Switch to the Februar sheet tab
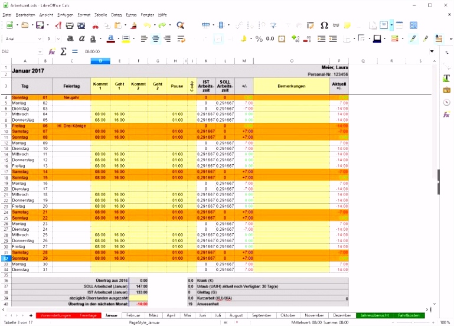The width and height of the screenshot is (454, 326). pos(133,315)
